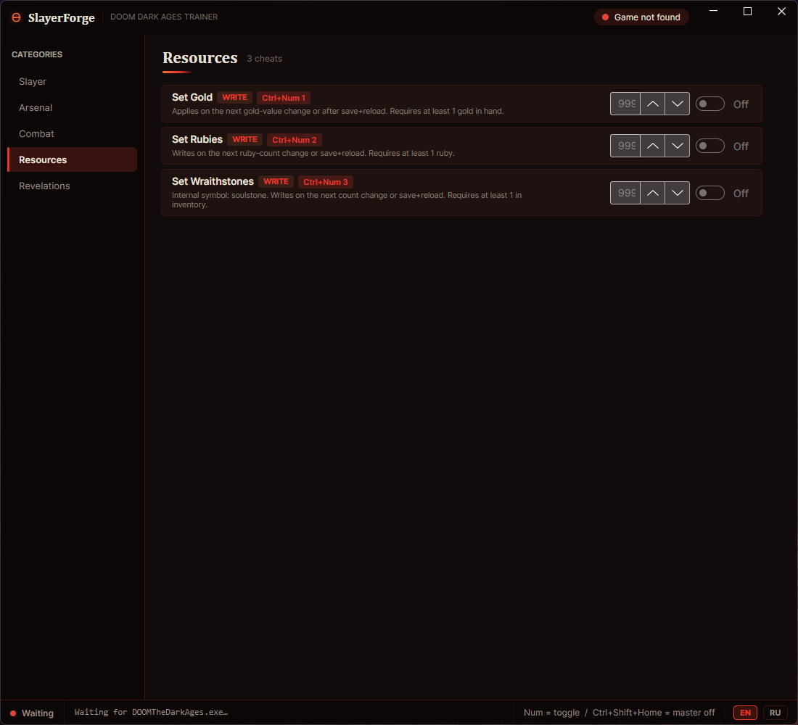The height and width of the screenshot is (725, 798).
Task: Switch to the Combat category
Action: [73, 134]
